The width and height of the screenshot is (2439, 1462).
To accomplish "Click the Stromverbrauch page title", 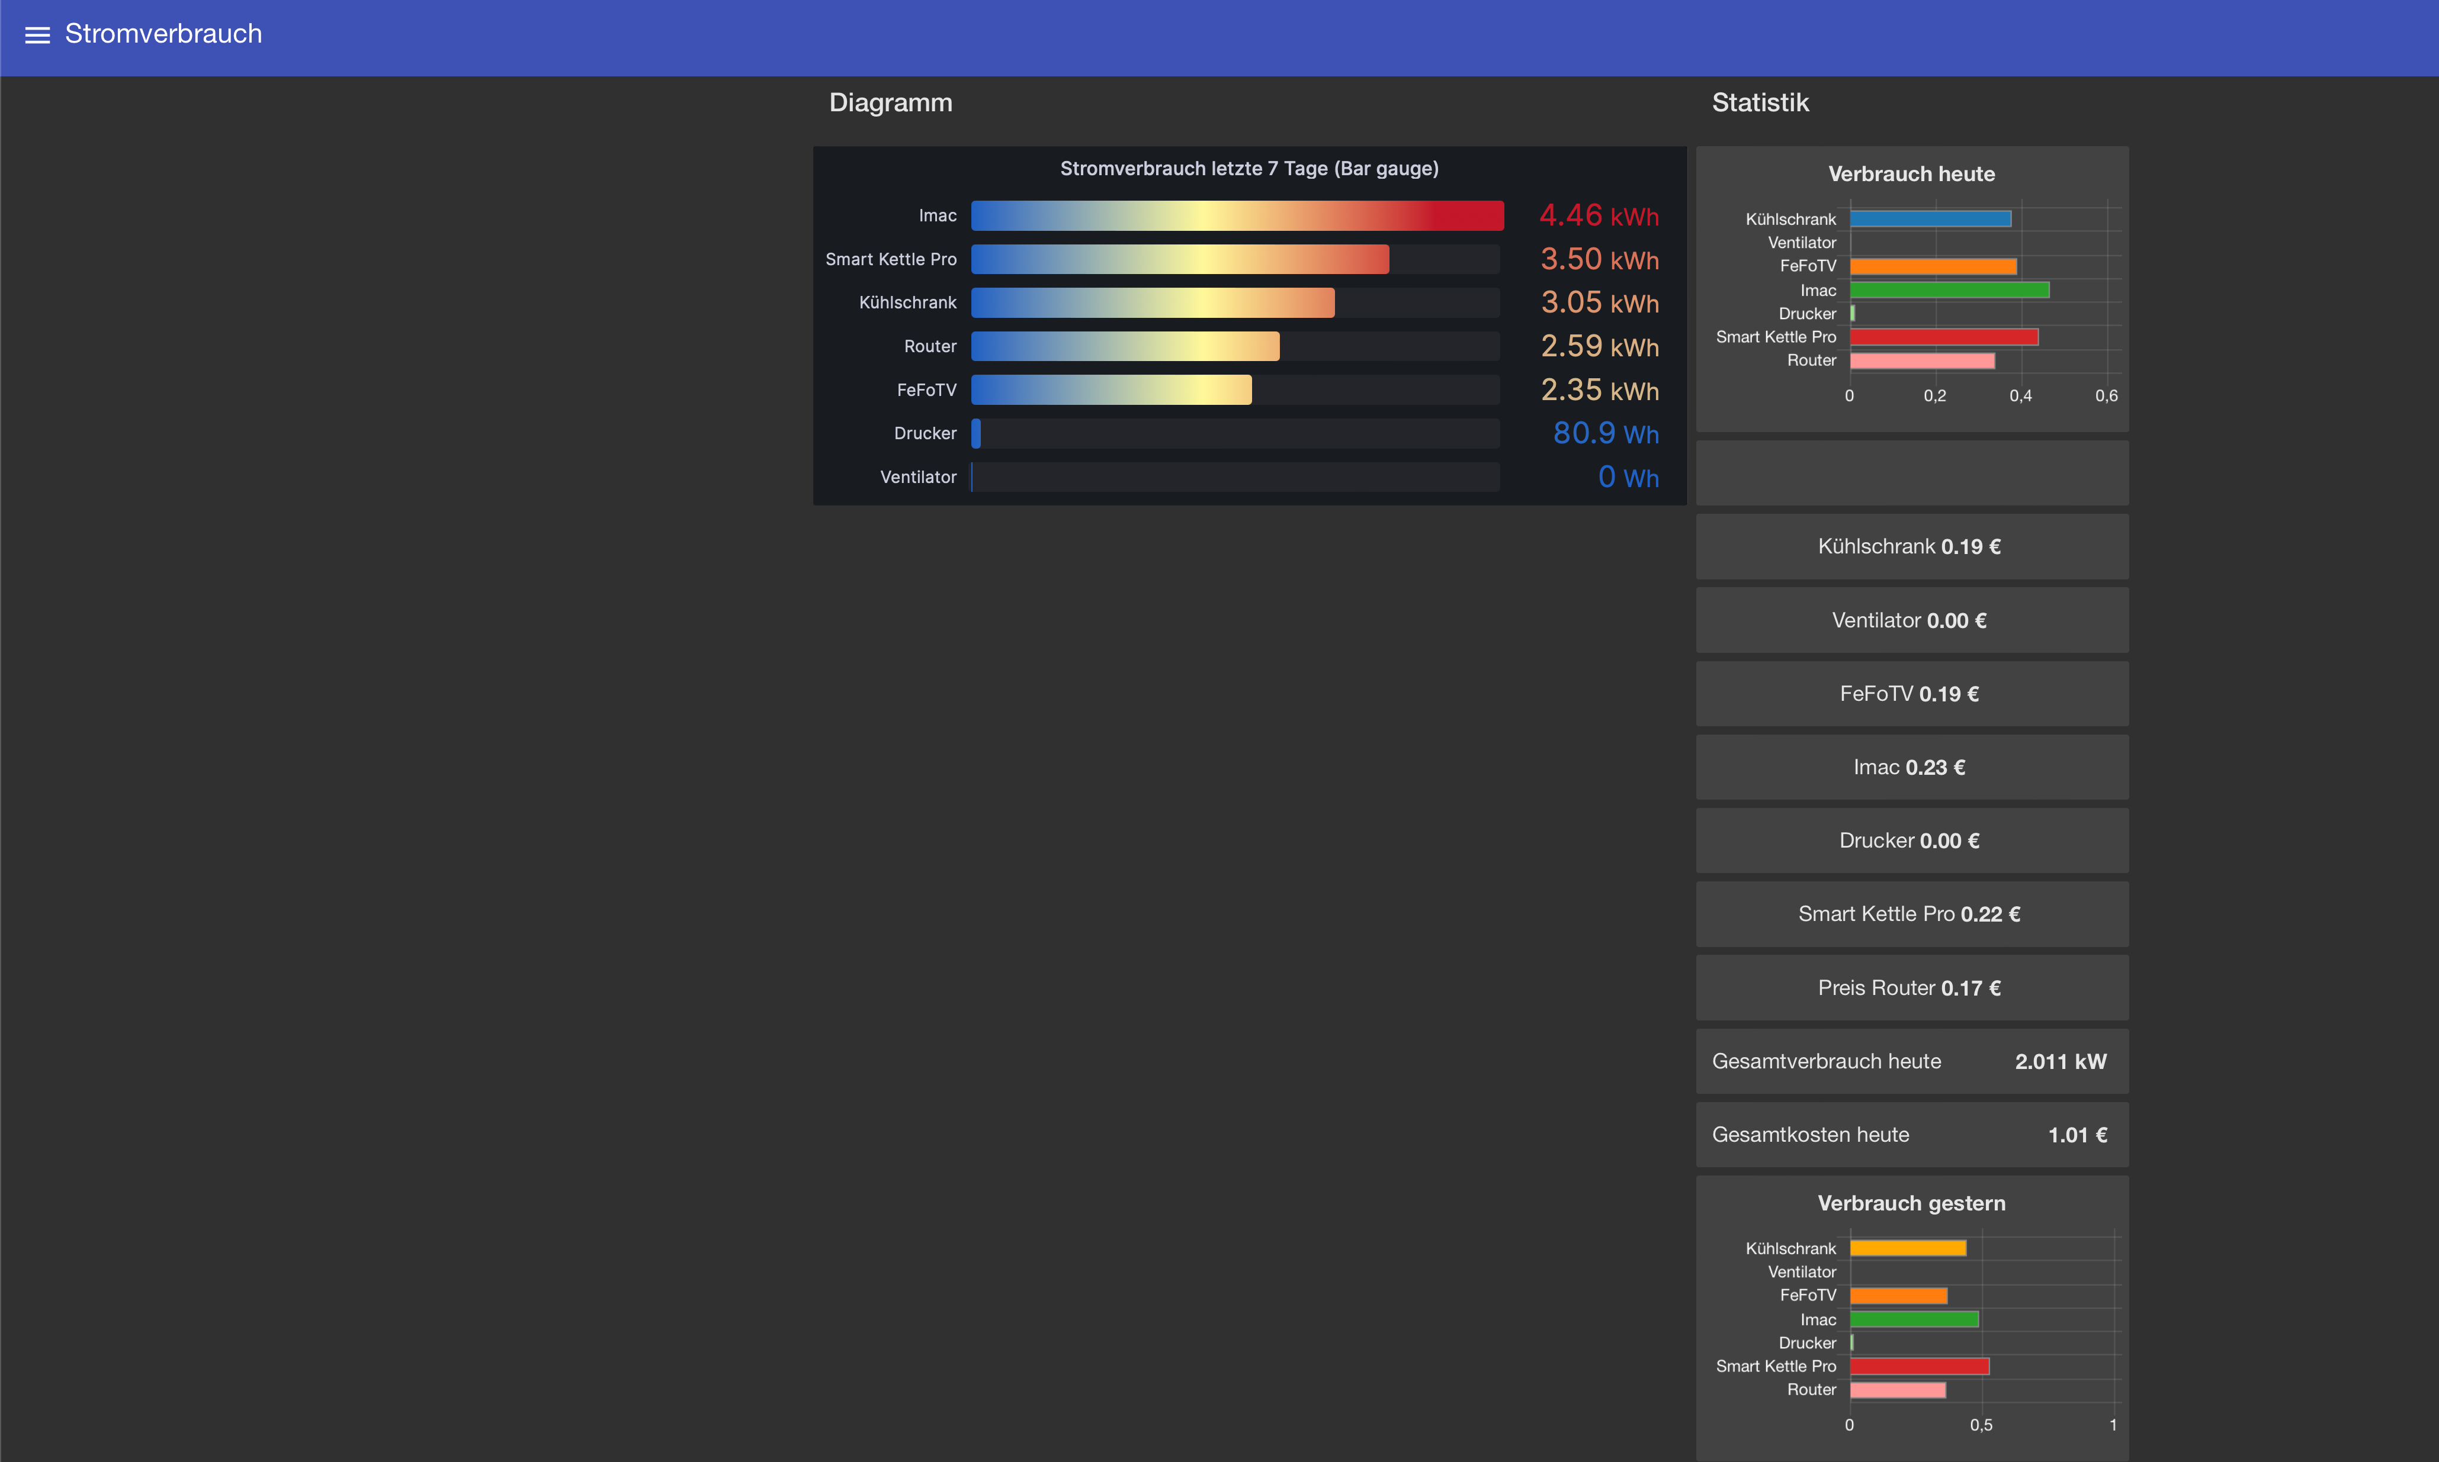I will pos(163,34).
